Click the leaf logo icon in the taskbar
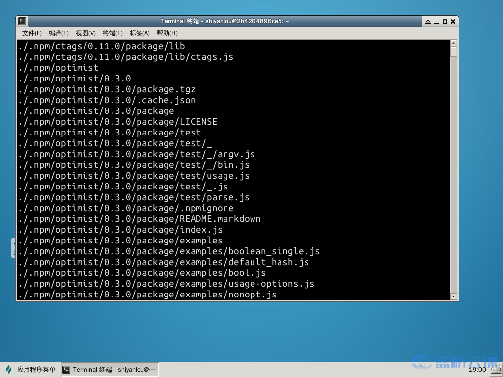Image resolution: width=503 pixels, height=377 pixels. coord(9,369)
